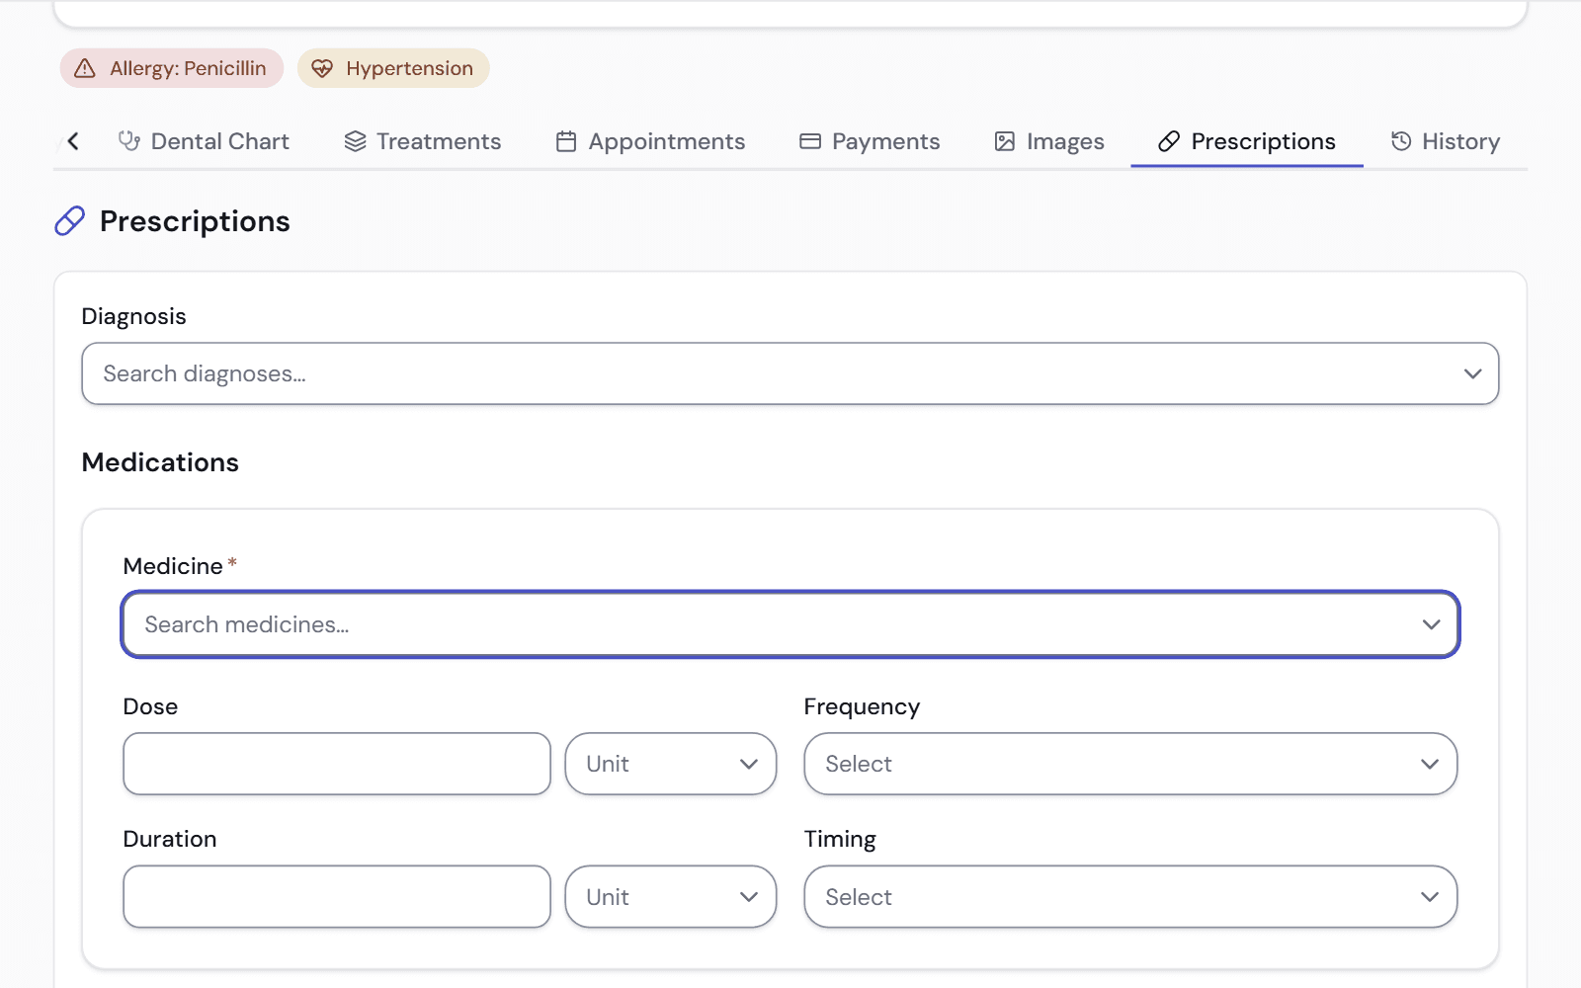
Task: Click the Diagnosis field label
Action: coord(133,316)
